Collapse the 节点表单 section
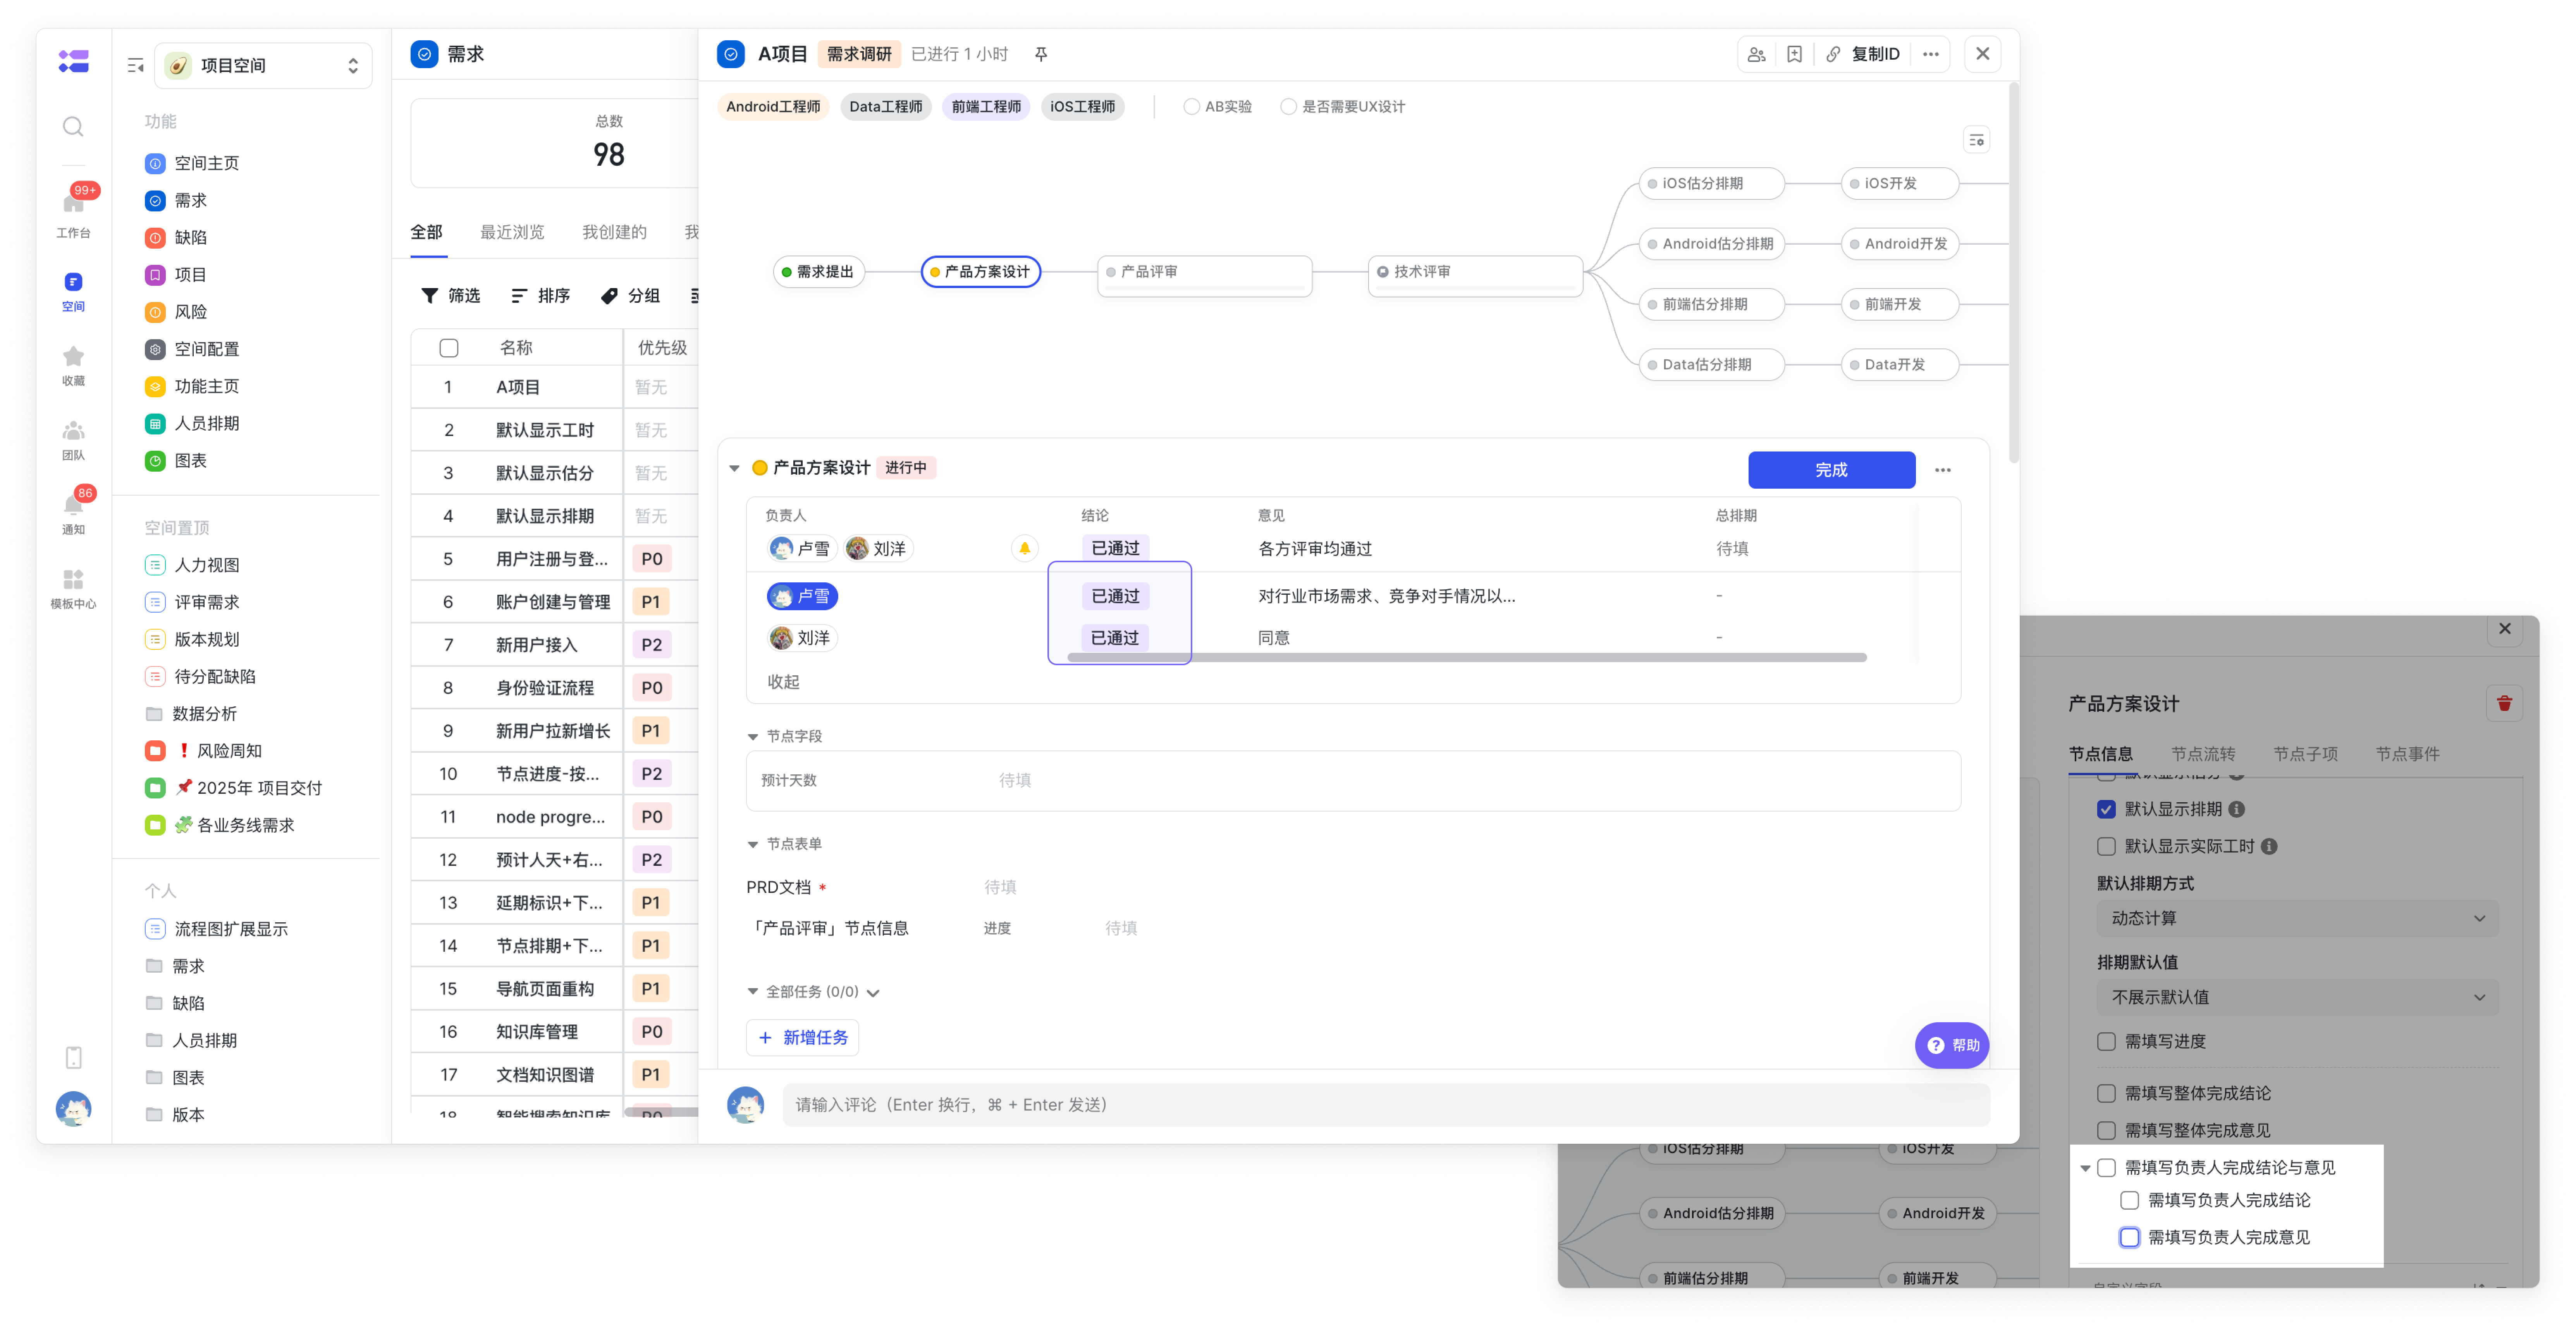This screenshot has height=1332, width=2576. pyautogui.click(x=753, y=845)
